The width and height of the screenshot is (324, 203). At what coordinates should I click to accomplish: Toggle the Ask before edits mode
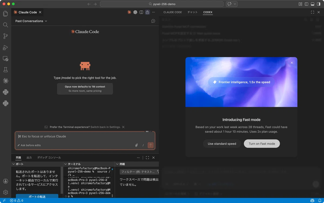click(29, 145)
